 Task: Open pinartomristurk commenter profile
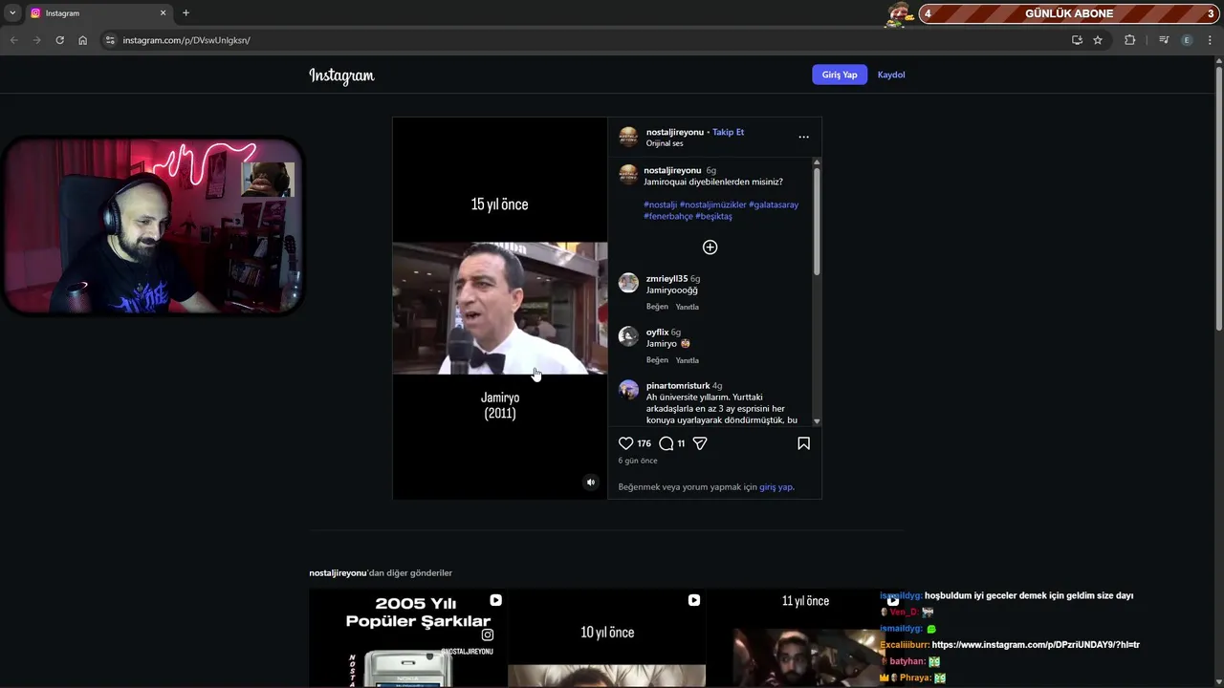tap(678, 386)
